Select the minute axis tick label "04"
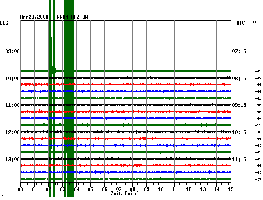Image resolution: width=263 pixels, height=200 pixels. tap(76, 189)
